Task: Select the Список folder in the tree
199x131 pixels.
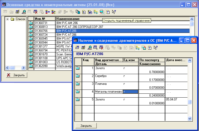Action: (x=20, y=19)
